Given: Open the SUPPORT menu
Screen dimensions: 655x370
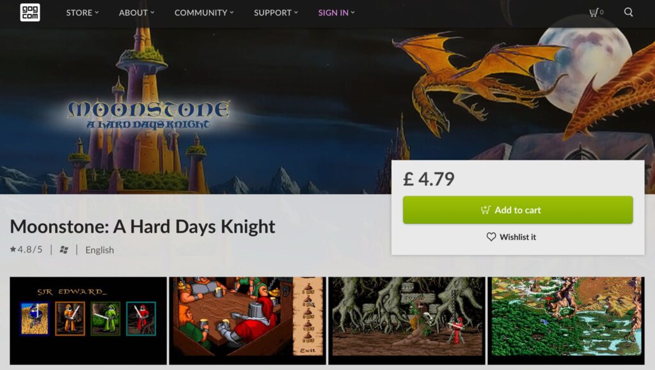Looking at the screenshot, I should pos(276,13).
